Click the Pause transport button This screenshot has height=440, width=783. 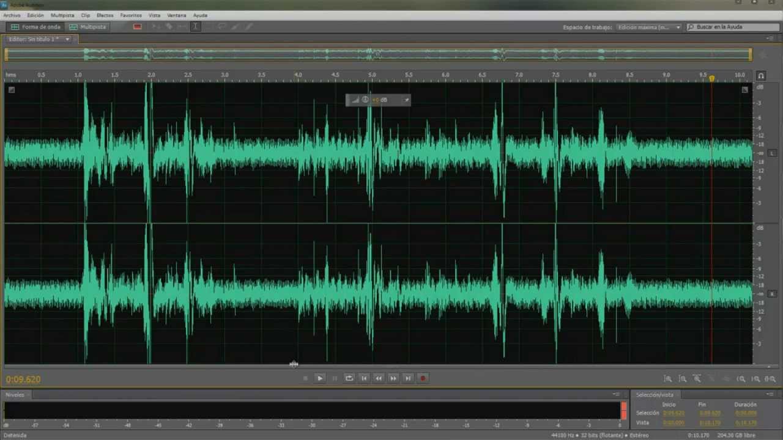(x=335, y=378)
